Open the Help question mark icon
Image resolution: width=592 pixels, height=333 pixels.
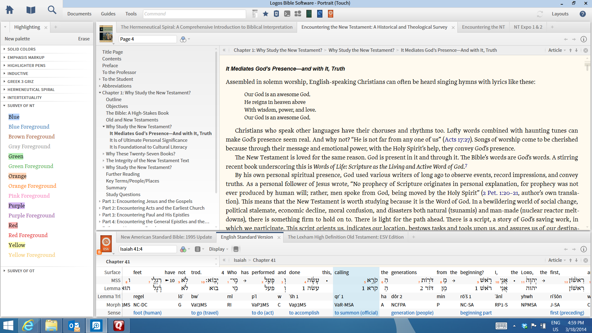pos(583,14)
